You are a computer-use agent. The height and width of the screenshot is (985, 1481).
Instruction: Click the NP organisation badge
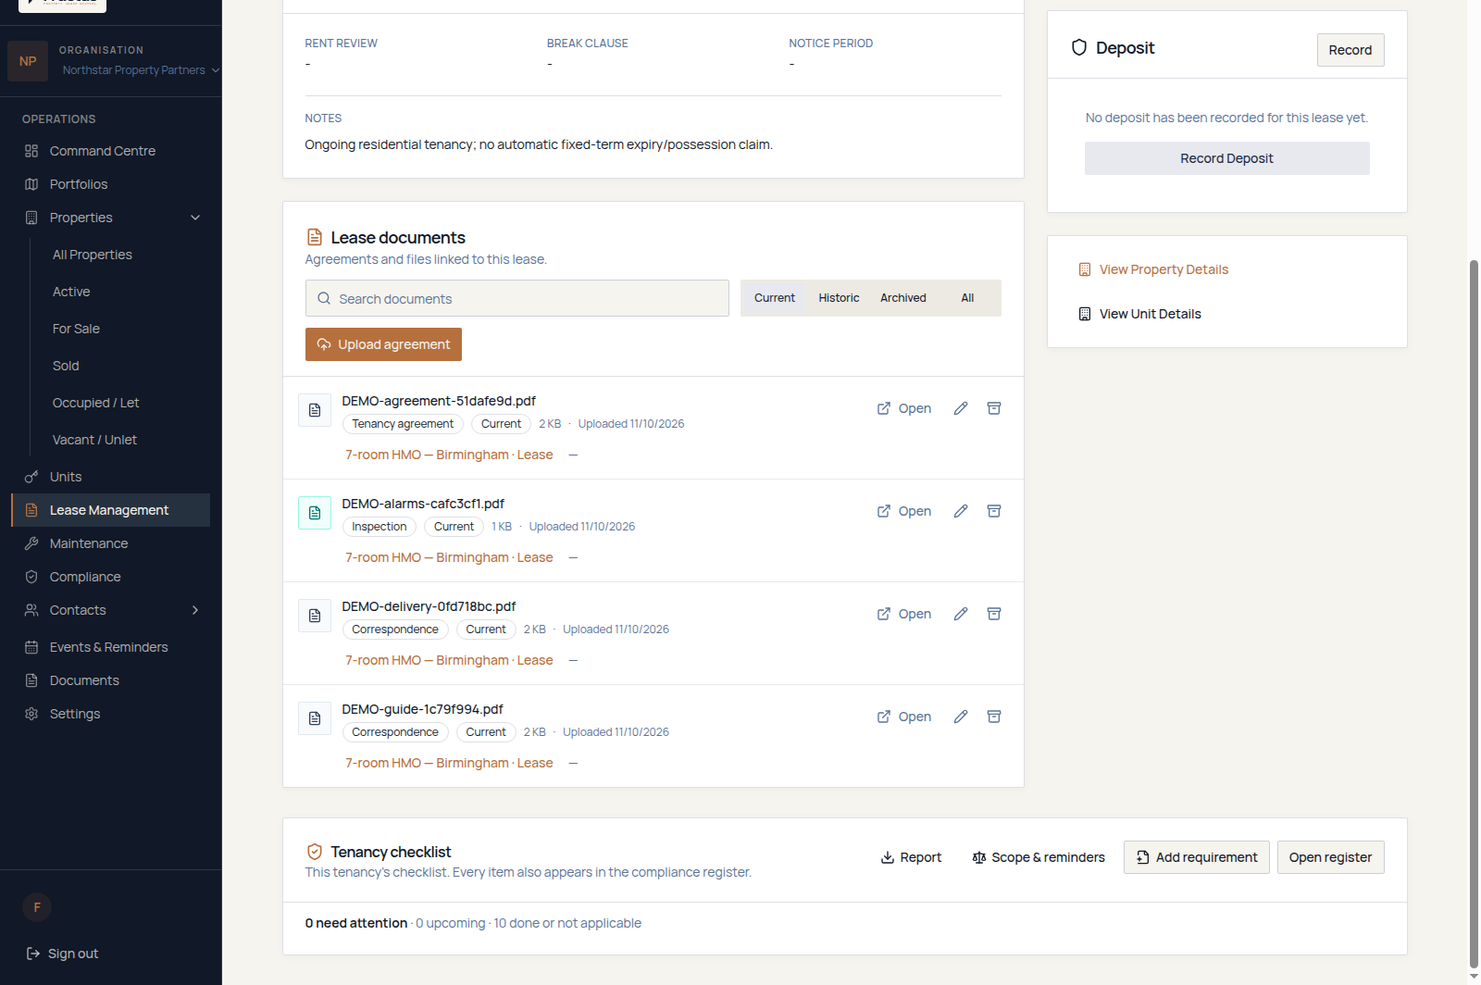(x=28, y=61)
